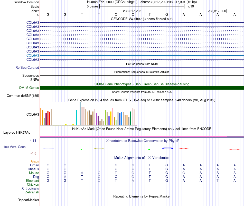244x206 pixels.
Task: Select the Elephant alignment row label
Action: 32,181
